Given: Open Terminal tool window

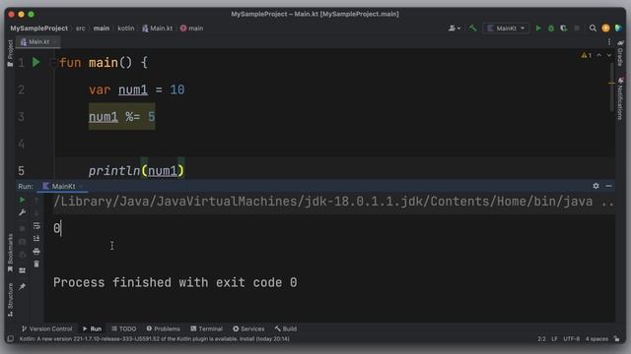Looking at the screenshot, I should (206, 328).
